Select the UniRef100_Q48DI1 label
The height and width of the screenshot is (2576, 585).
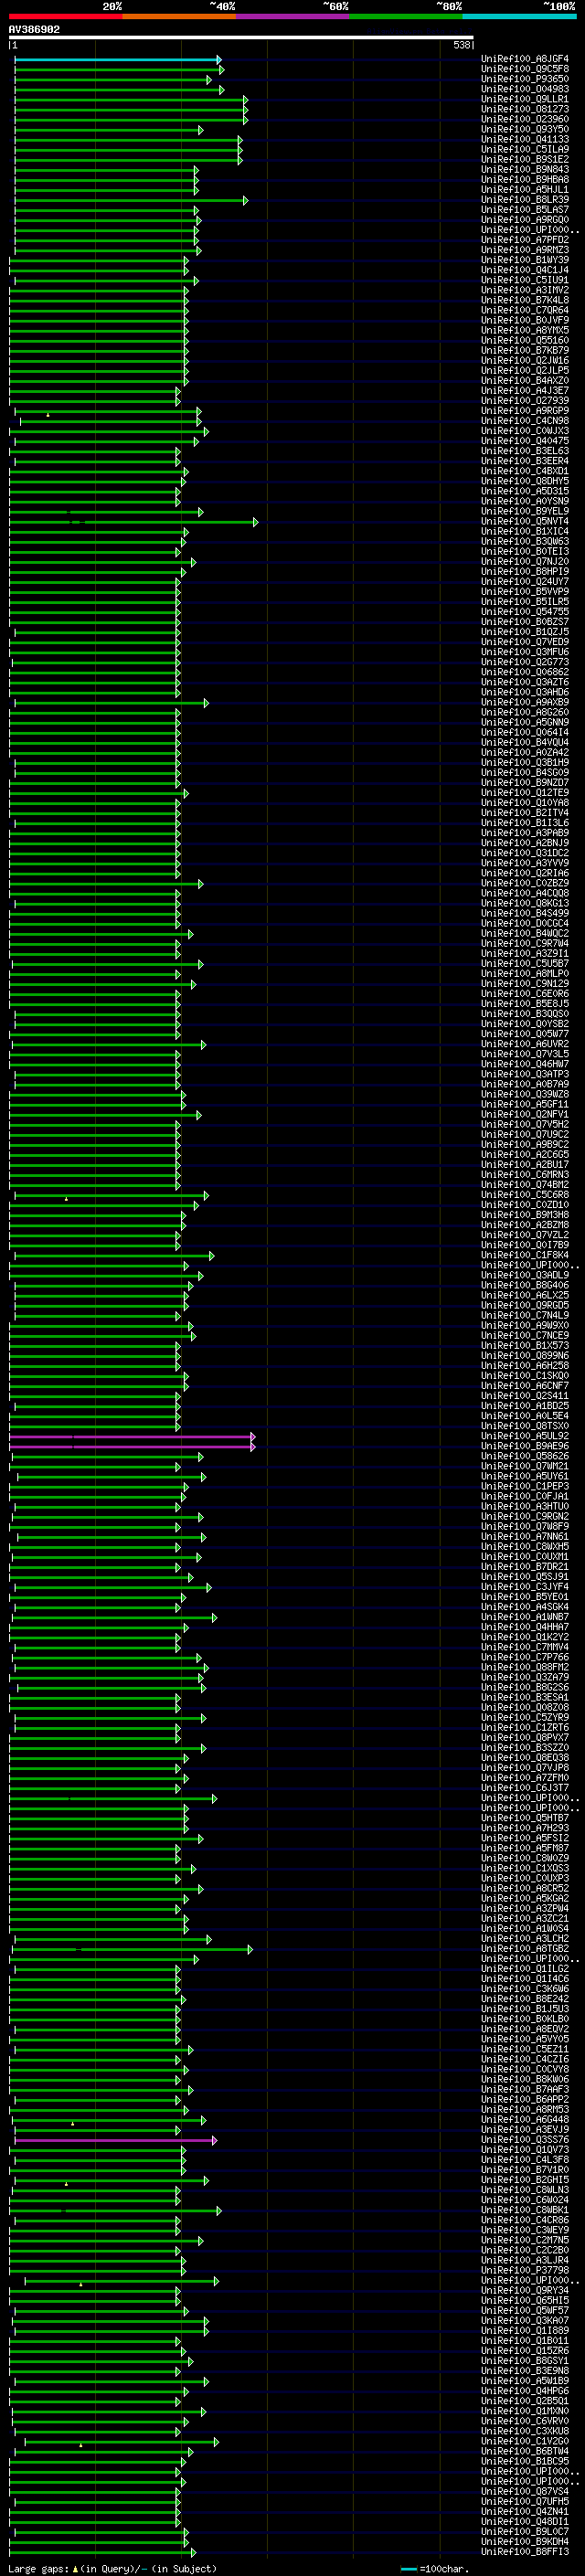(x=525, y=2521)
